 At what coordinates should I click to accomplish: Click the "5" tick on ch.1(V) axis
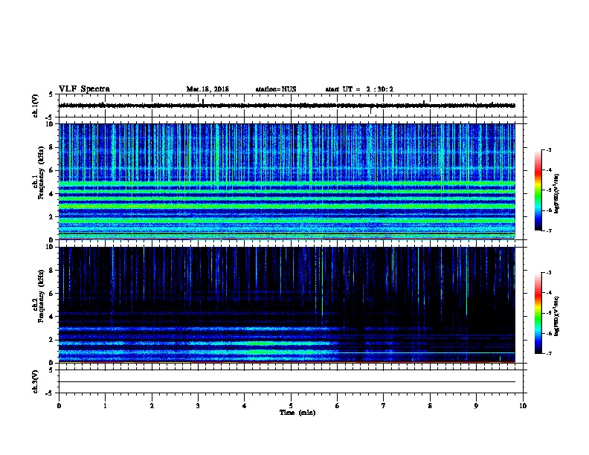pyautogui.click(x=51, y=94)
